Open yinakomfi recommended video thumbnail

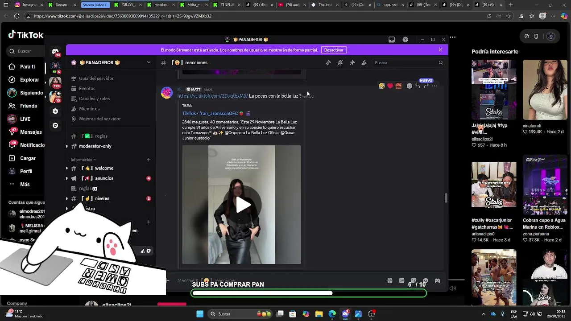point(545,90)
